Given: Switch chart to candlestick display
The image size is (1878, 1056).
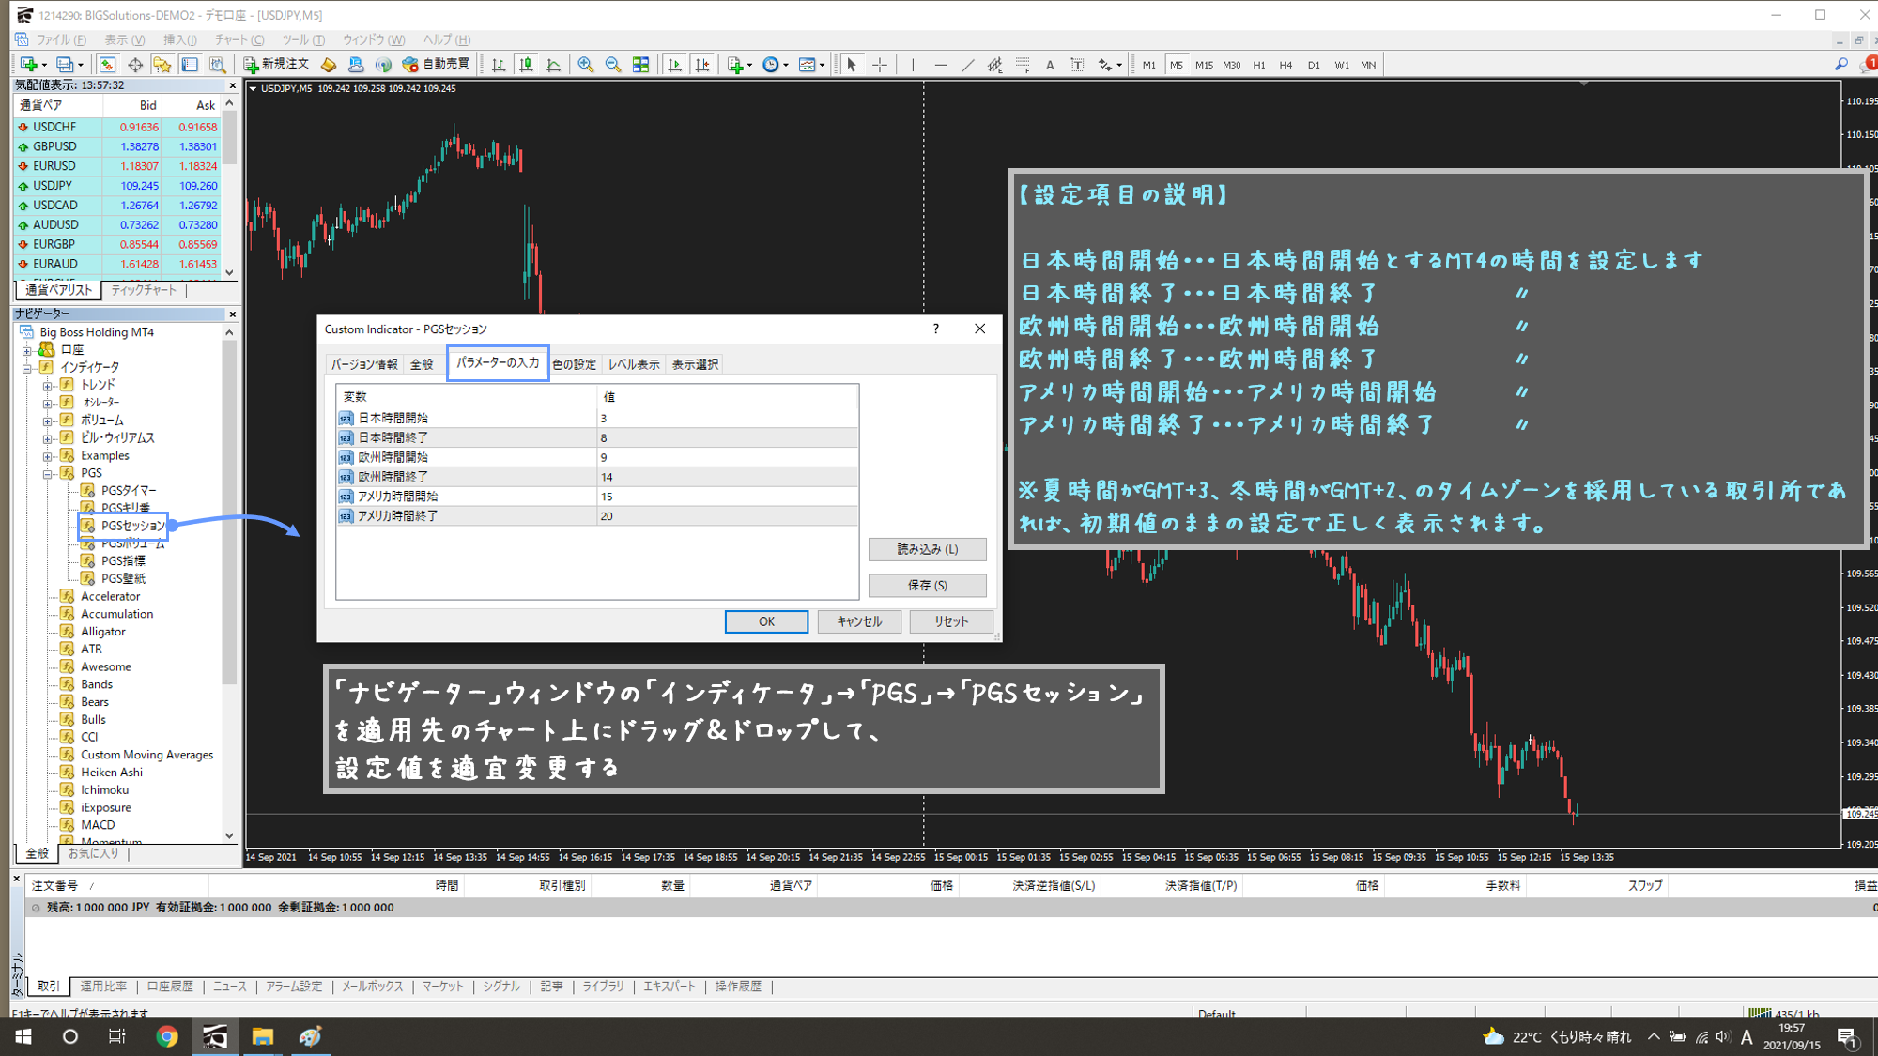Looking at the screenshot, I should pos(527,65).
